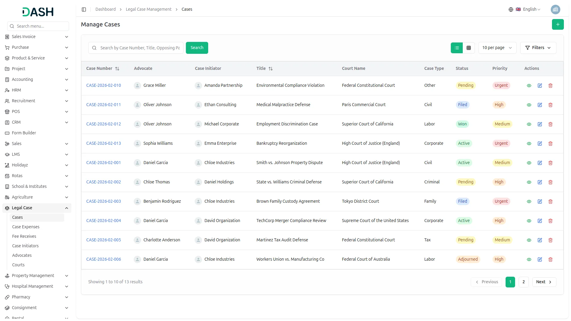Image resolution: width=571 pixels, height=321 pixels.
Task: Switch to grid view
Action: tap(468, 48)
